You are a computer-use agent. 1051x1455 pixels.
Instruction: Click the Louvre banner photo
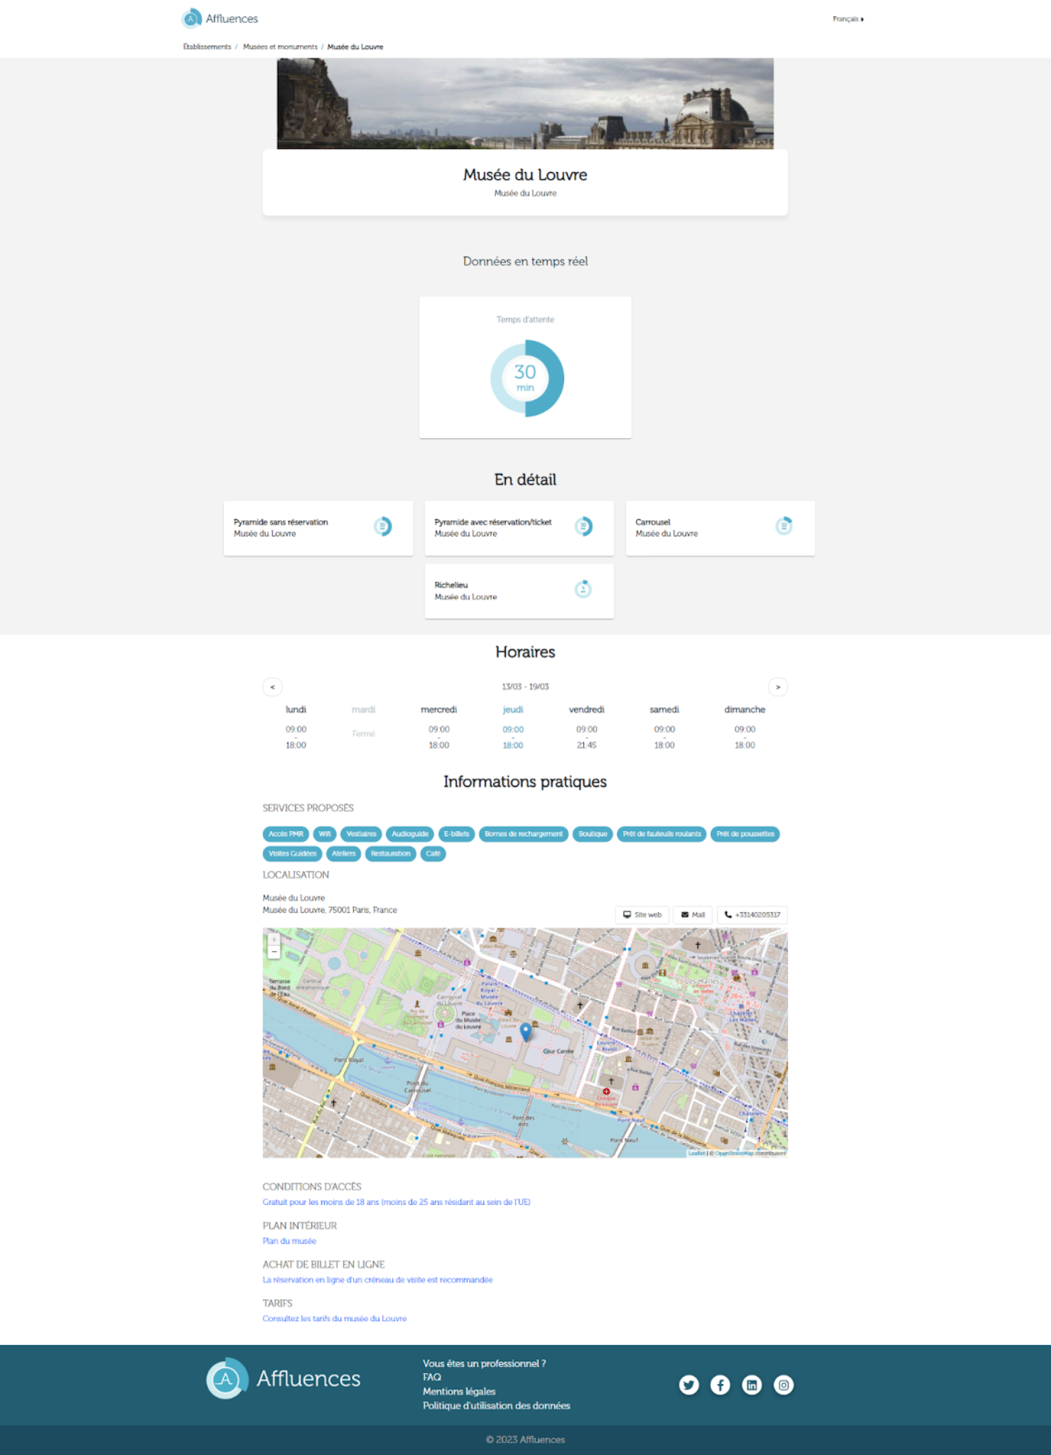click(525, 104)
